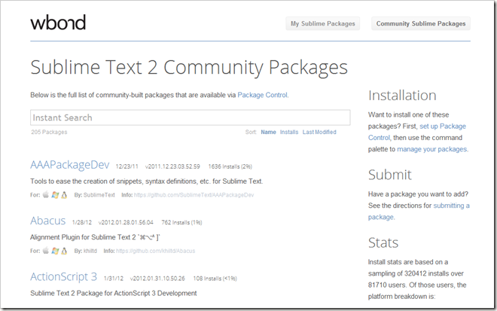Click the 108 Installs (<1%) text
The width and height of the screenshot is (497, 311).
point(215,279)
